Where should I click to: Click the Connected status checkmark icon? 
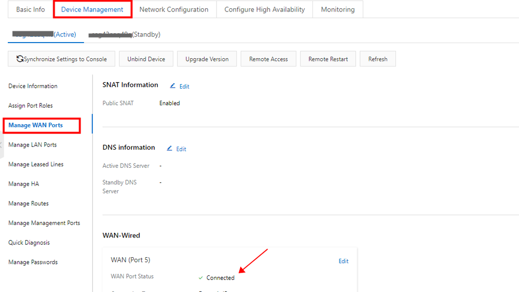[x=200, y=278]
